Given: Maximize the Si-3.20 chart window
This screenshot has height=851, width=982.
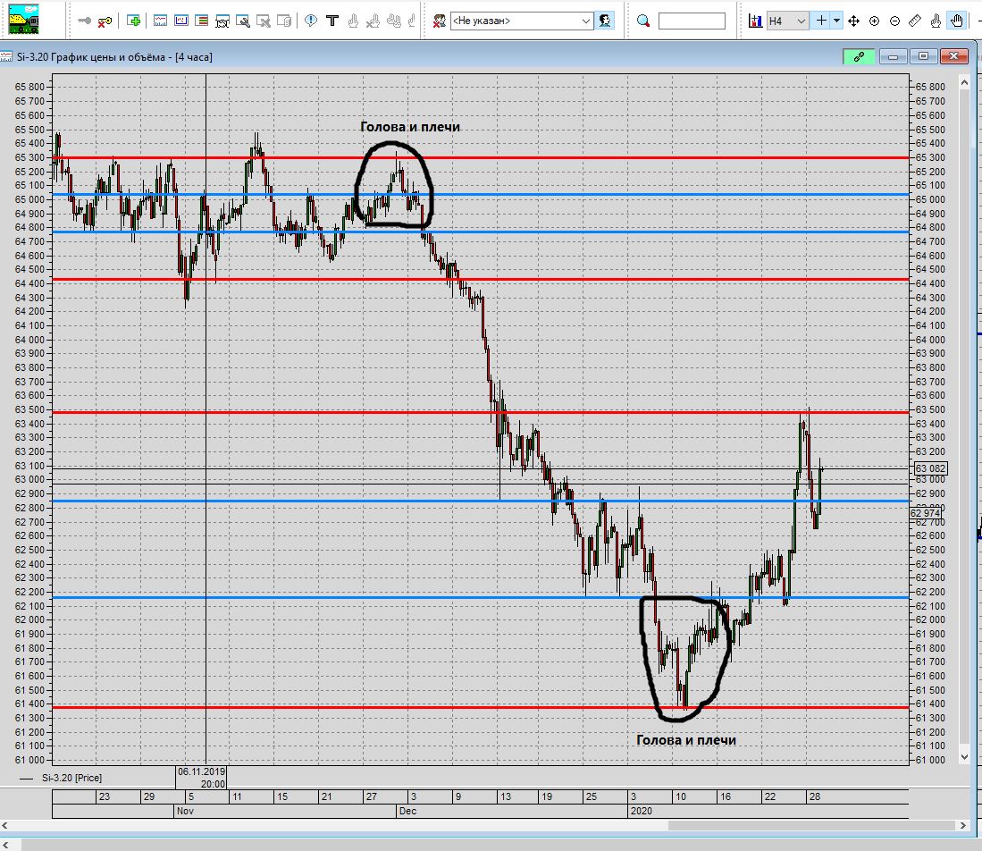Looking at the screenshot, I should point(923,56).
